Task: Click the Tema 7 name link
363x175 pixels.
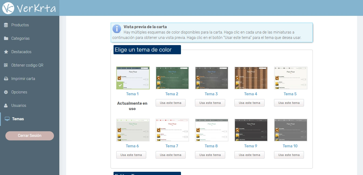Action: (172, 146)
